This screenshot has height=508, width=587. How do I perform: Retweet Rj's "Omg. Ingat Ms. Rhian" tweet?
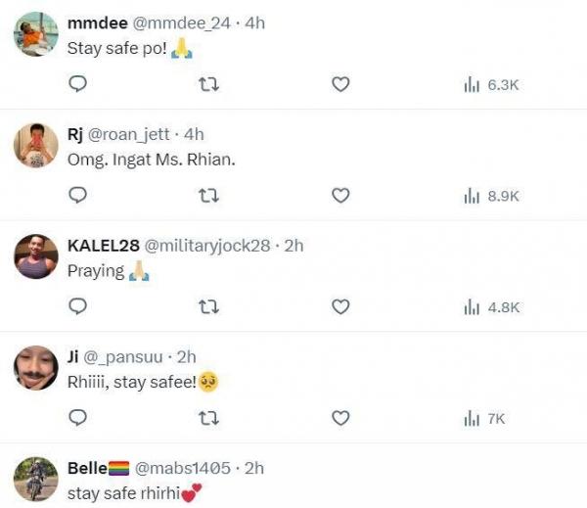click(208, 196)
